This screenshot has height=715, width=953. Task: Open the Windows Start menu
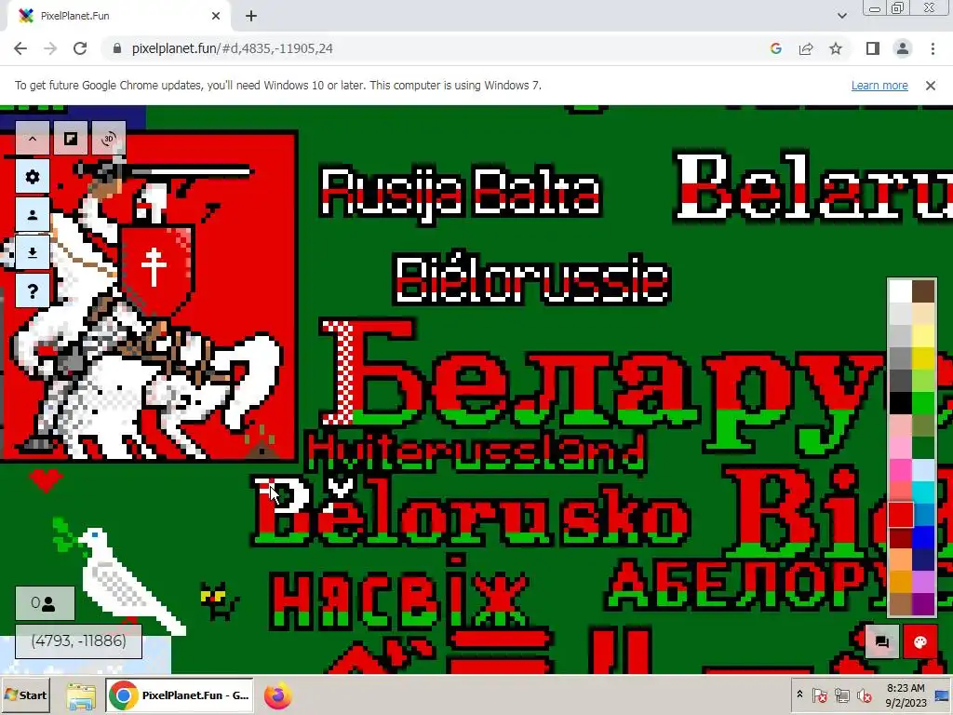(x=25, y=695)
